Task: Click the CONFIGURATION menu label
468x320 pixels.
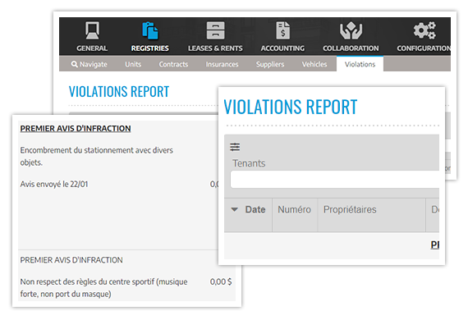Action: click(424, 48)
